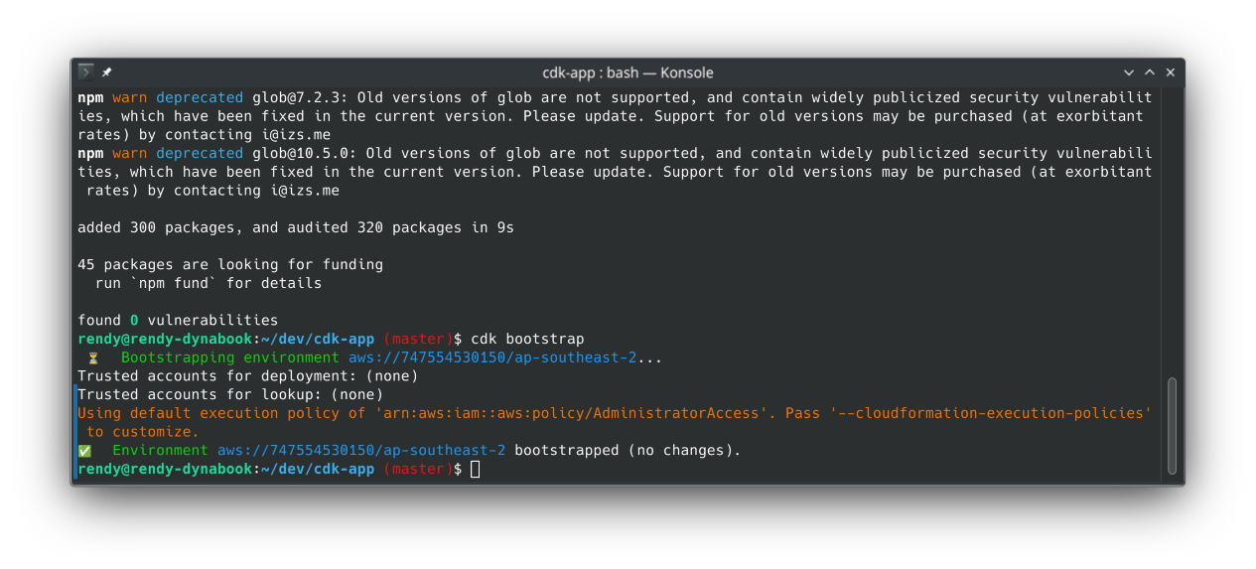Click the green checkmark emoji icon
1256x569 pixels.
pos(84,450)
